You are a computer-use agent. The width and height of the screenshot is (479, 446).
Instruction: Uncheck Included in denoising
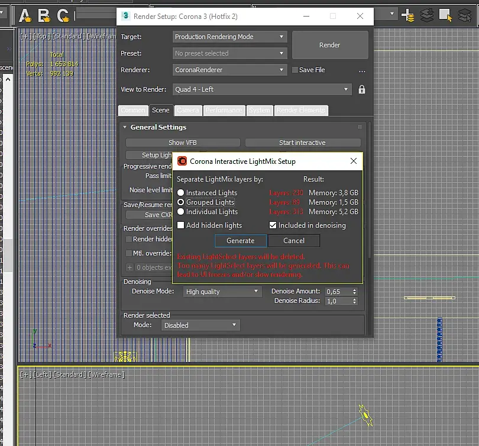click(x=273, y=225)
